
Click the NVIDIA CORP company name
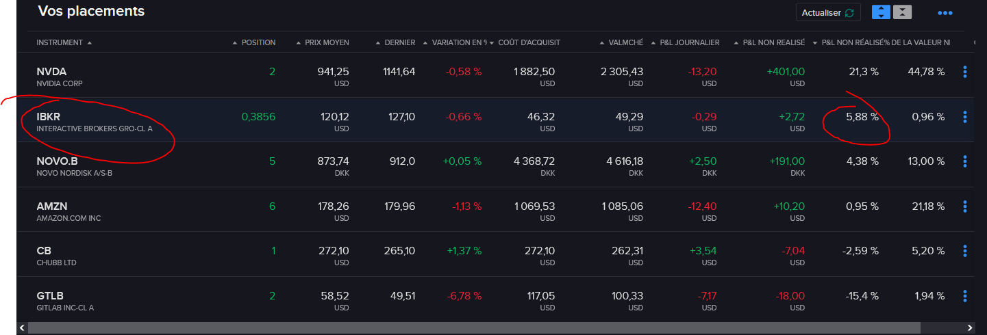tap(60, 83)
